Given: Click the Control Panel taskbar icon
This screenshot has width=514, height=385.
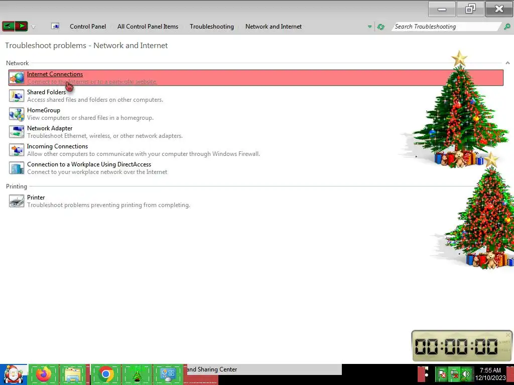Looking at the screenshot, I should (168, 374).
